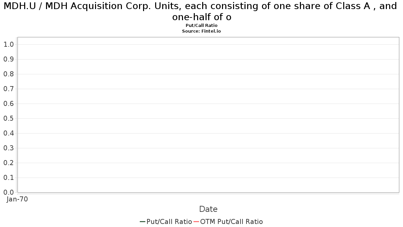Click the Date axis title

[208, 209]
